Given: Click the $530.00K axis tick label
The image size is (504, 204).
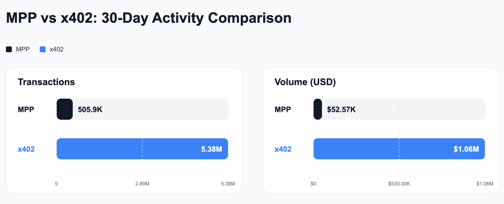Looking at the screenshot, I should coord(399,184).
